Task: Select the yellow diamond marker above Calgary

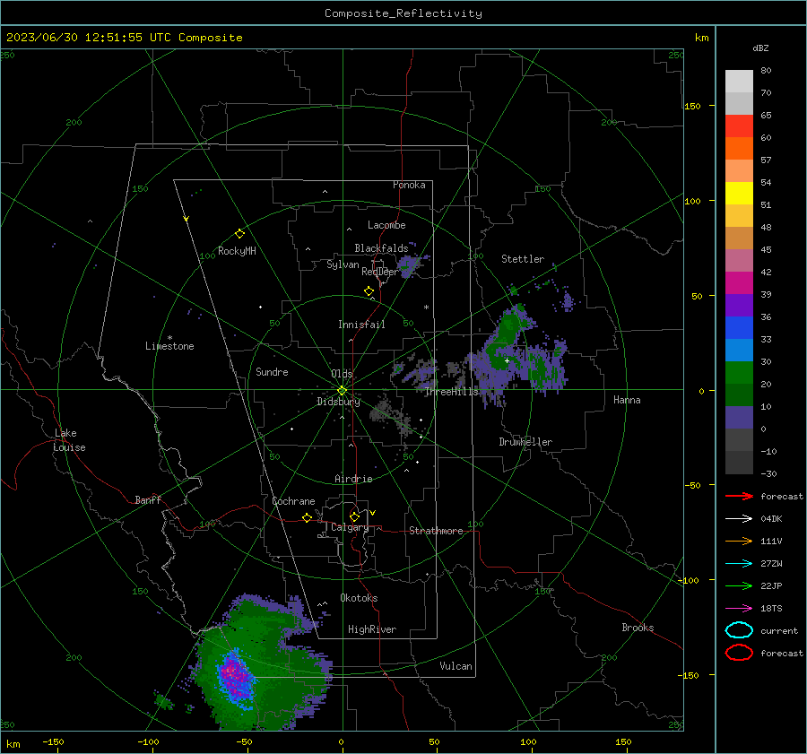Action: tap(354, 516)
